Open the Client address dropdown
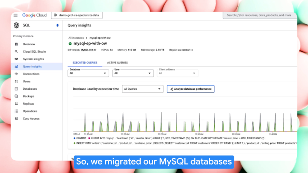Screen dimensions: 308x173 pyautogui.click(x=178, y=73)
